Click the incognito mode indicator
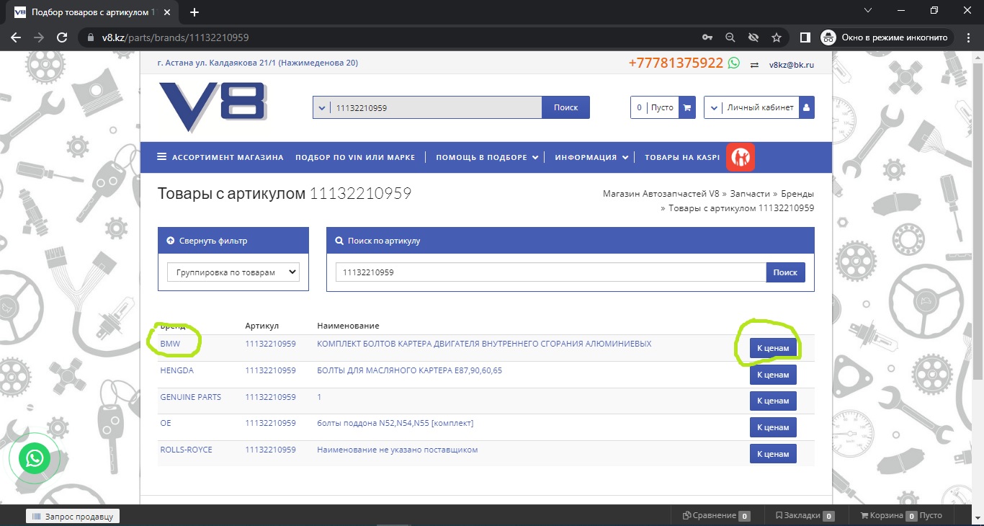This screenshot has height=526, width=984. (887, 37)
